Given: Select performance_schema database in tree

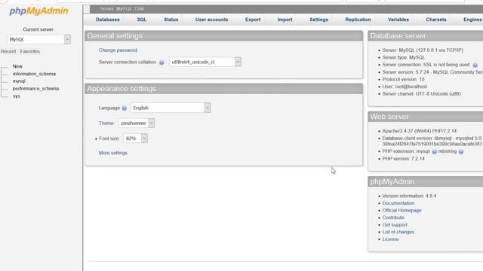Looking at the screenshot, I should (x=35, y=89).
